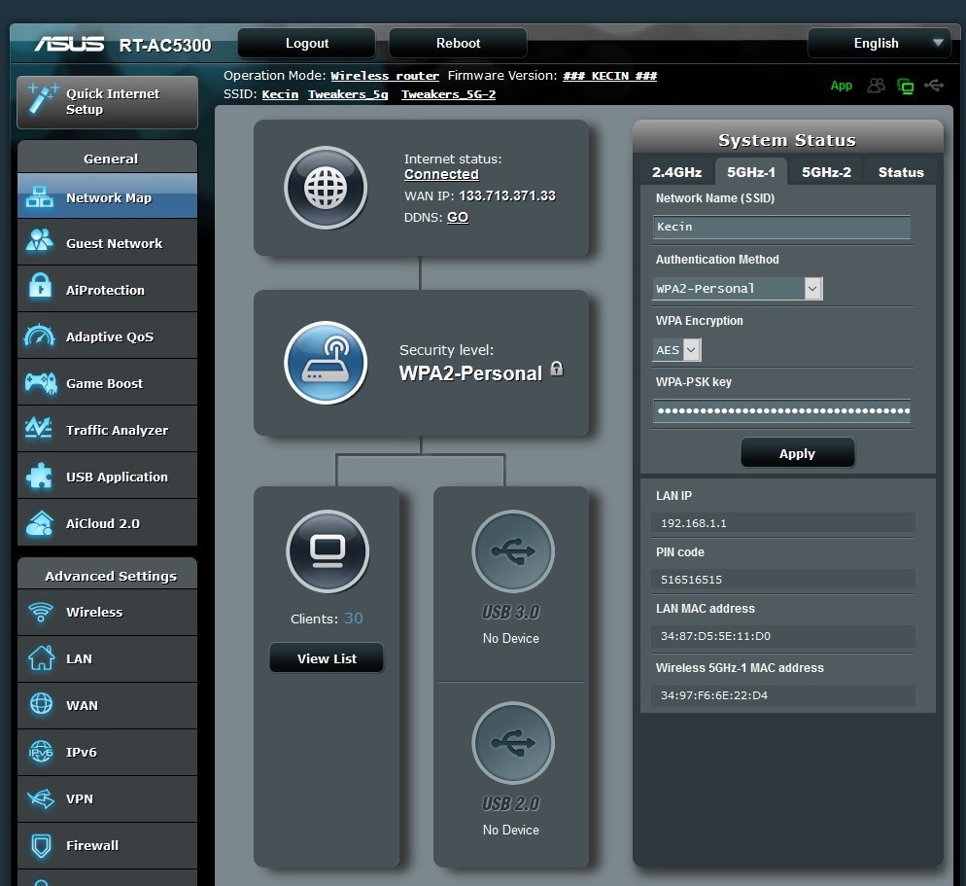This screenshot has height=886, width=966.
Task: Switch to the 5GHz-1 tab
Action: 751,172
